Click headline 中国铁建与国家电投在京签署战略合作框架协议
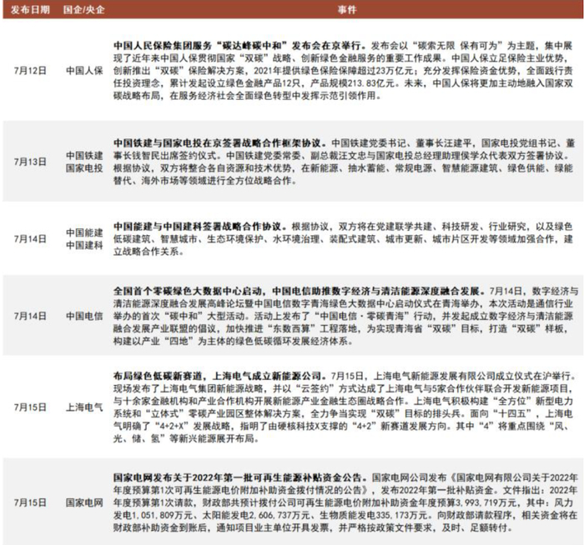 click(219, 142)
